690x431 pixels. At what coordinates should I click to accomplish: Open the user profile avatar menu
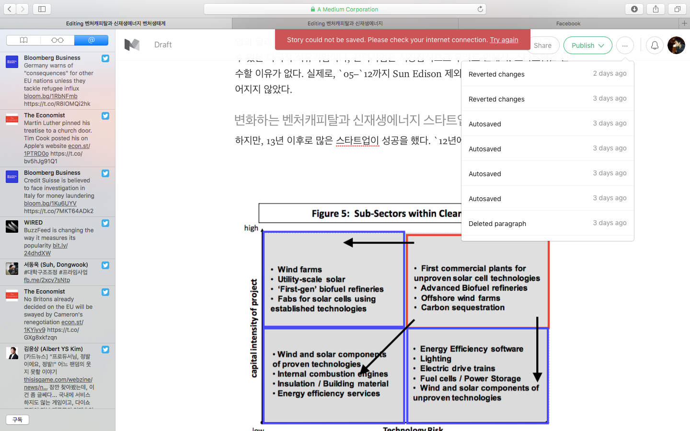click(x=676, y=45)
